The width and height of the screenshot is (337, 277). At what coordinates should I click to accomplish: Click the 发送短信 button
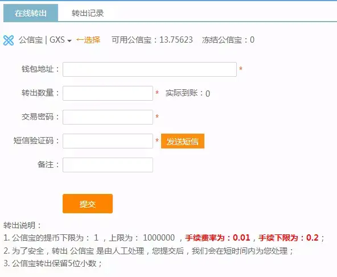tap(183, 141)
